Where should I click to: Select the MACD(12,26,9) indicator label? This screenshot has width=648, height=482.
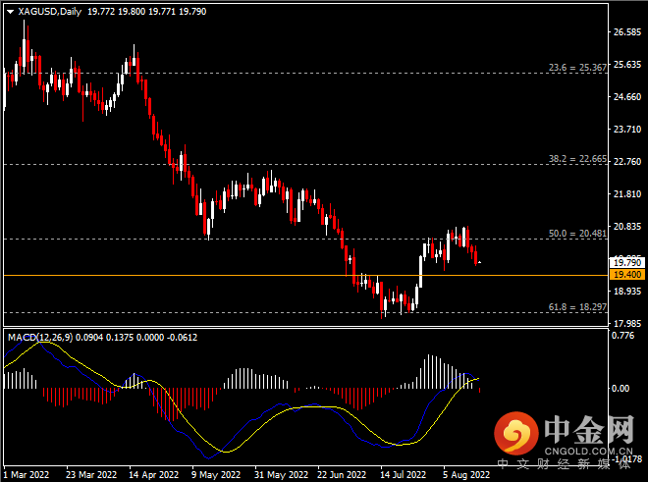coord(40,338)
